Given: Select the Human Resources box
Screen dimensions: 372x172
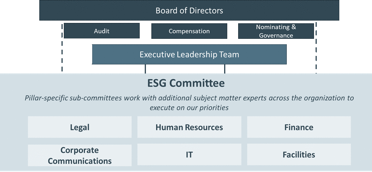Looking at the screenshot, I should tap(189, 127).
